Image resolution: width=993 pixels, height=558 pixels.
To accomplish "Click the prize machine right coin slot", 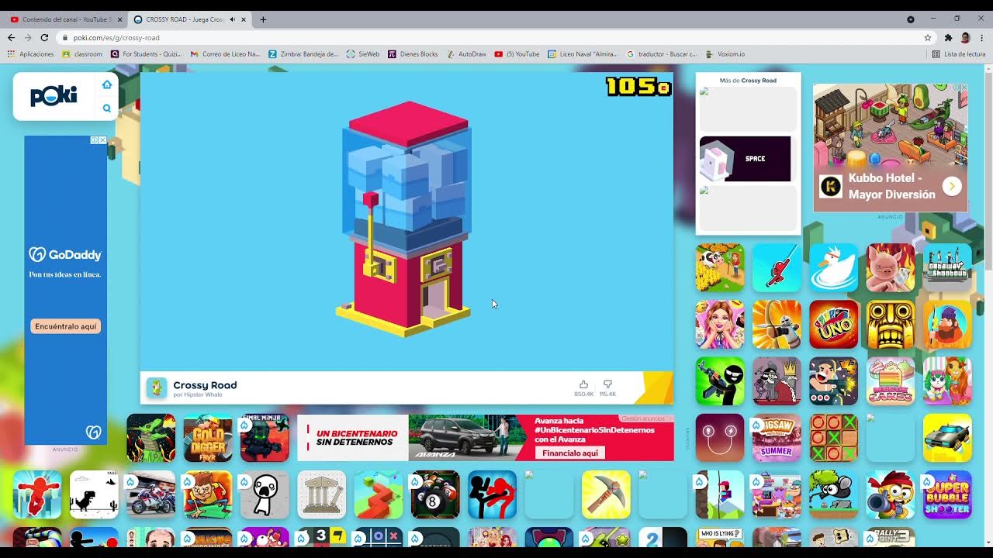I will pos(438,265).
